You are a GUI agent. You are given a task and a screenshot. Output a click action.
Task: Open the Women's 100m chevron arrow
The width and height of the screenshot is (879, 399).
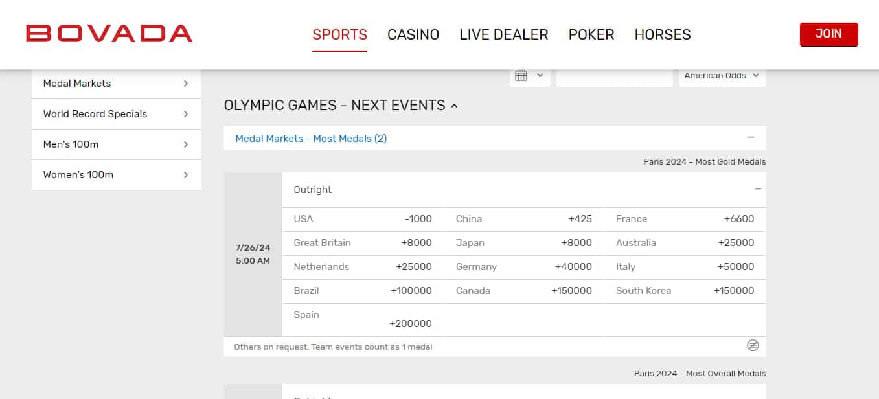pos(186,175)
